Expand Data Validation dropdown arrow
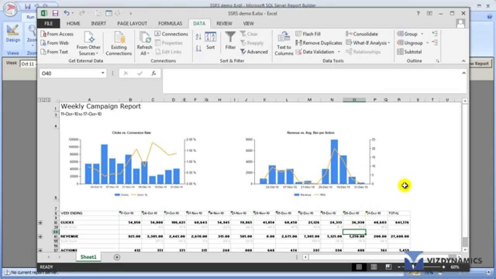Viewport: 496px width, 279px height. pos(339,52)
